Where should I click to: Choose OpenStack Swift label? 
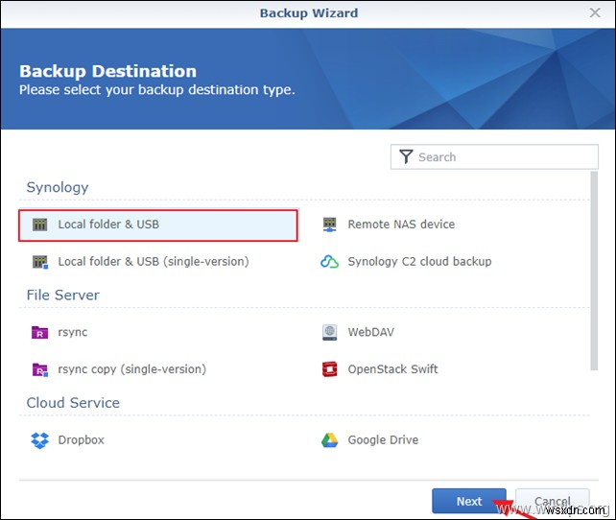point(392,369)
